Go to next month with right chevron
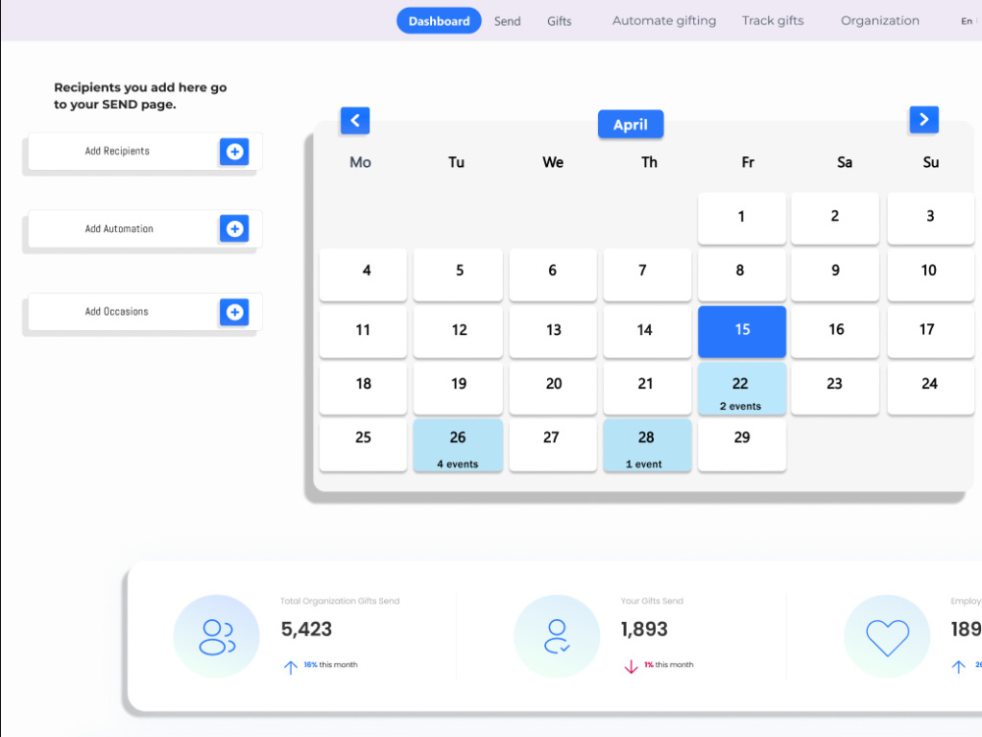 pos(924,120)
